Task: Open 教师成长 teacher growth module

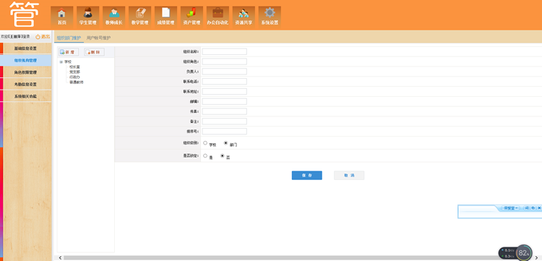Action: (113, 17)
